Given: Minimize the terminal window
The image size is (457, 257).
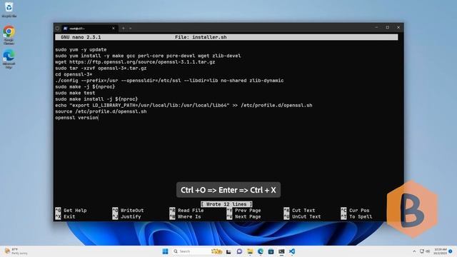Looking at the screenshot, I should (x=376, y=27).
